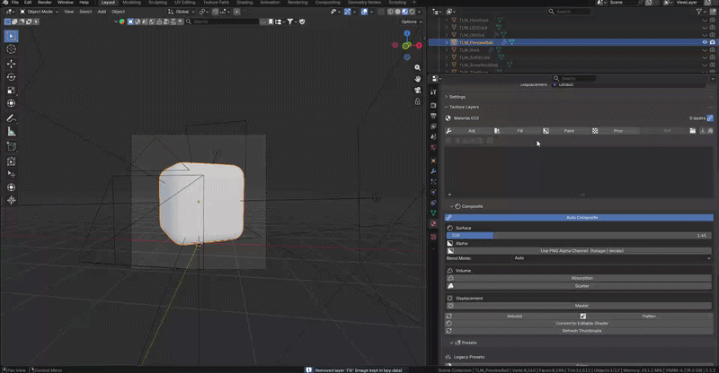The height and width of the screenshot is (373, 719).
Task: Click the Blender logo menu icon
Action: 4,3
